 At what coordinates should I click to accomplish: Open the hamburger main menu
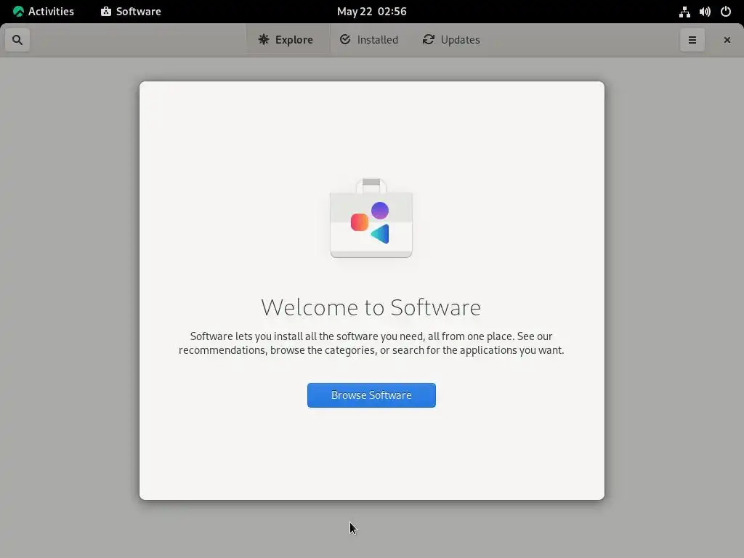692,40
